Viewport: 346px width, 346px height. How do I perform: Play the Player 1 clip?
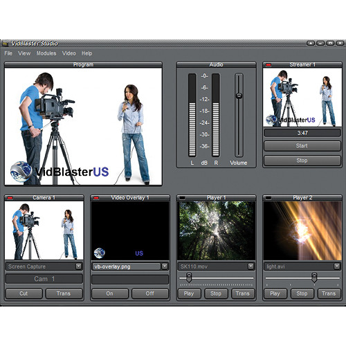tap(189, 293)
